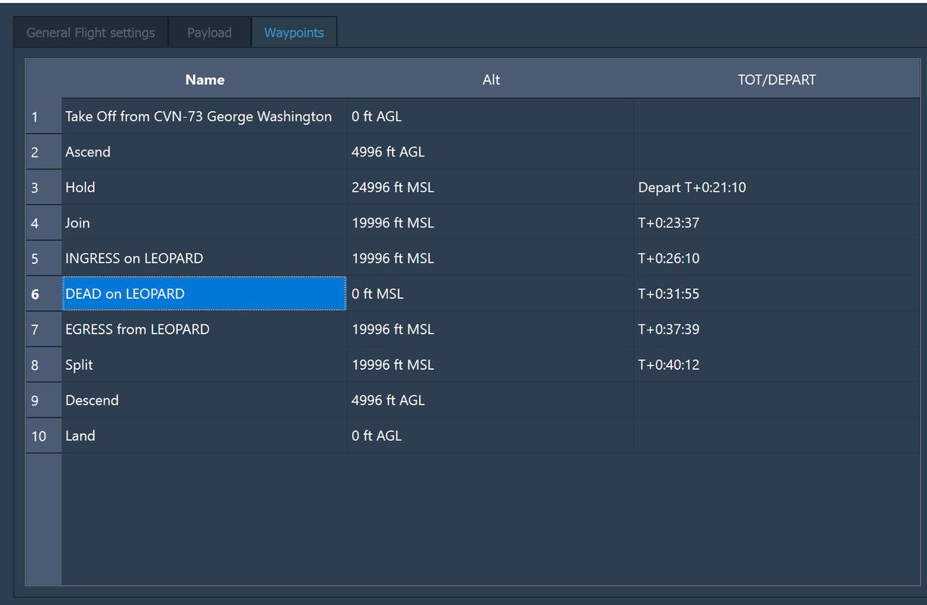The width and height of the screenshot is (927, 605).
Task: Select row header number 2
Action: 44,152
